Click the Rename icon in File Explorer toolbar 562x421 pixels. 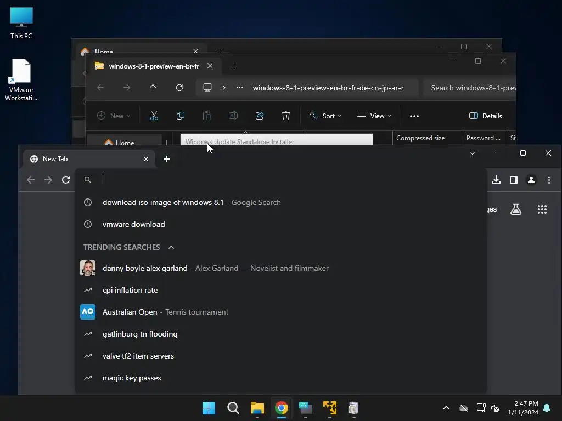(233, 116)
